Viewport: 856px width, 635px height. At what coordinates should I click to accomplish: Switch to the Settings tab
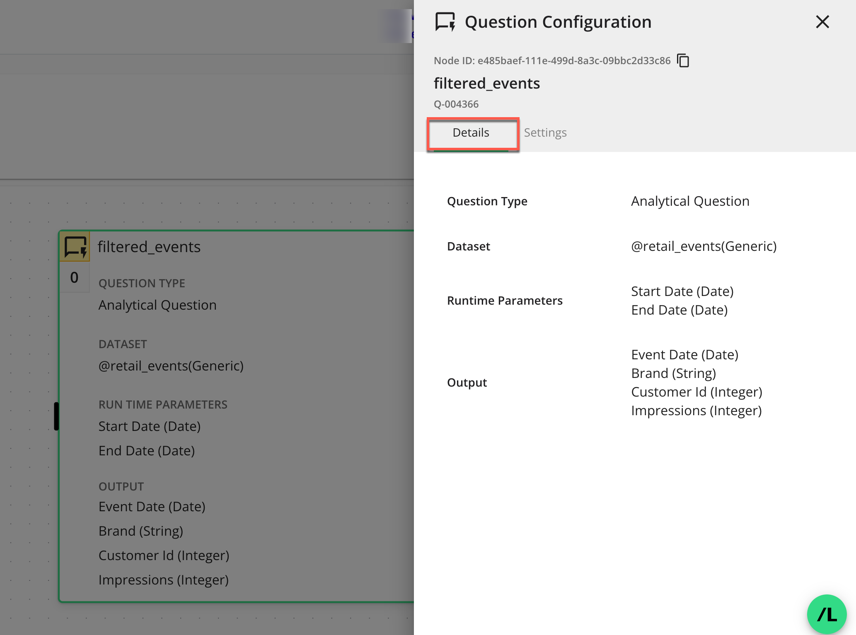click(545, 132)
